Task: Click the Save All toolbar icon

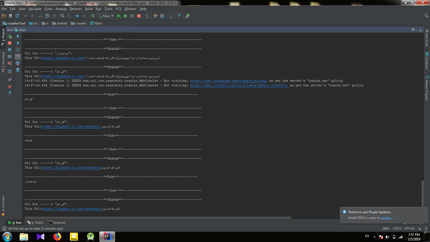Action: click(10, 16)
